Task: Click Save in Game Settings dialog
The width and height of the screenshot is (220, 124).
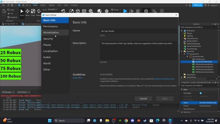Action: (x=165, y=99)
